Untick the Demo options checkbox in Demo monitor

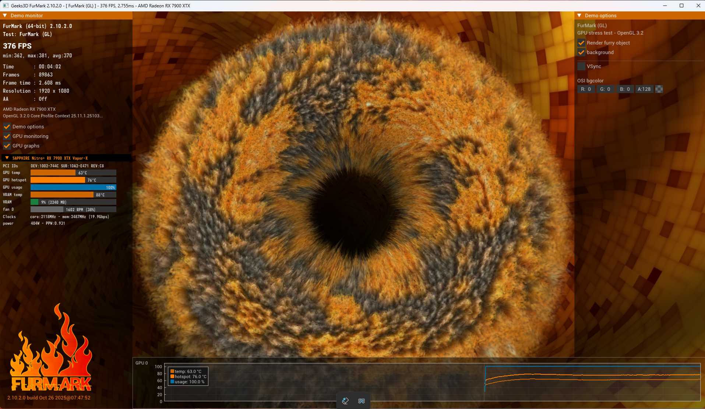7,127
